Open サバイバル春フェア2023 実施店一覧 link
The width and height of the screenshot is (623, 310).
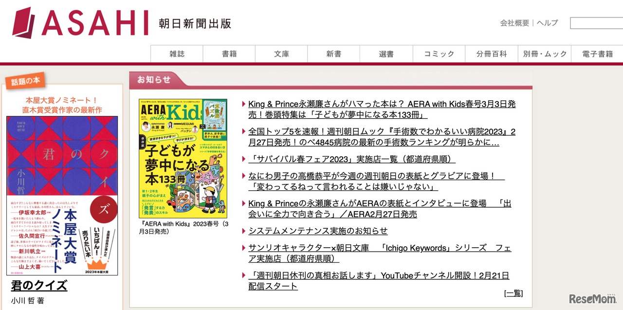(x=352, y=159)
